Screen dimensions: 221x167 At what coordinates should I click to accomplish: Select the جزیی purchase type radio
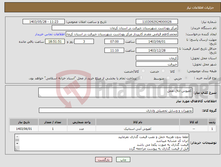tap(186, 78)
